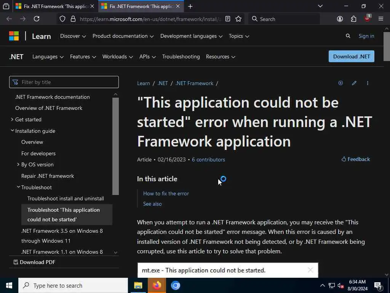Click the muted volume tray icon
This screenshot has height=293, width=390.
[340, 285]
